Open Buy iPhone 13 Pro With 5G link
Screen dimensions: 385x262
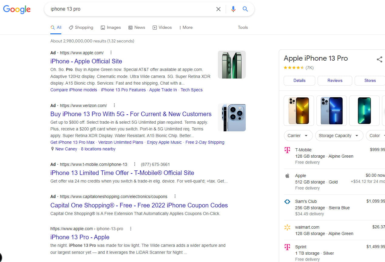[x=131, y=114]
